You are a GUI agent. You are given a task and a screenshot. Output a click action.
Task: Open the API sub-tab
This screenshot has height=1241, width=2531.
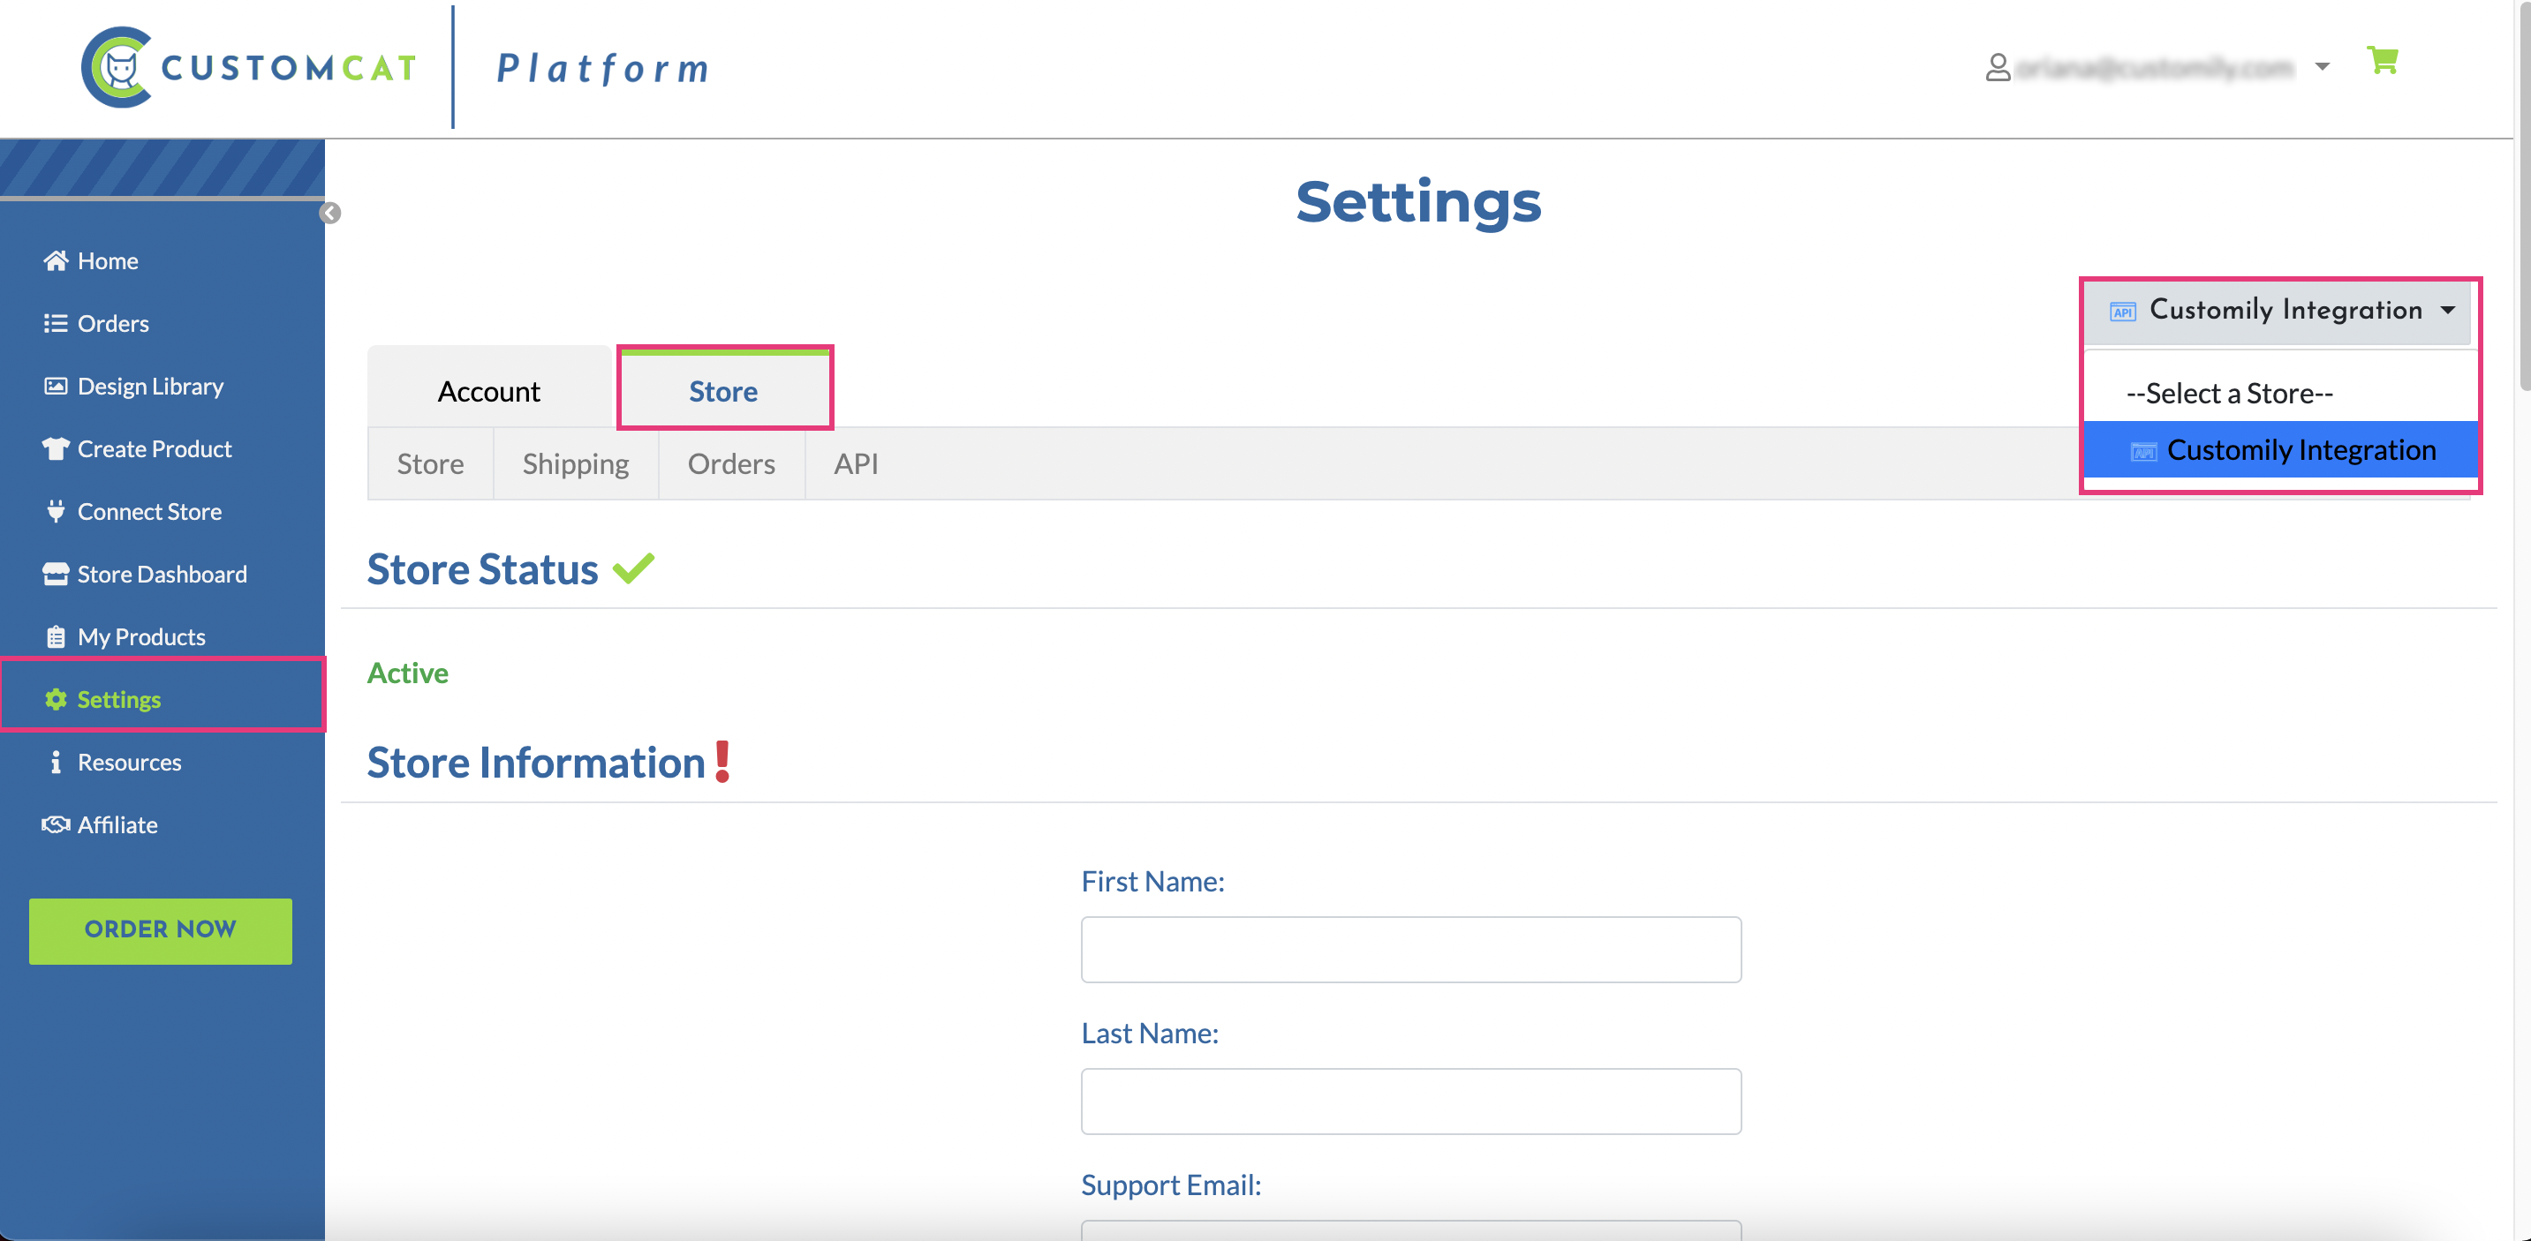pos(856,463)
